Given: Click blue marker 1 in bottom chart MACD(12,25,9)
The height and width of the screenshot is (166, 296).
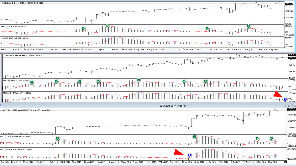Looking at the screenshot, I should [189, 155].
